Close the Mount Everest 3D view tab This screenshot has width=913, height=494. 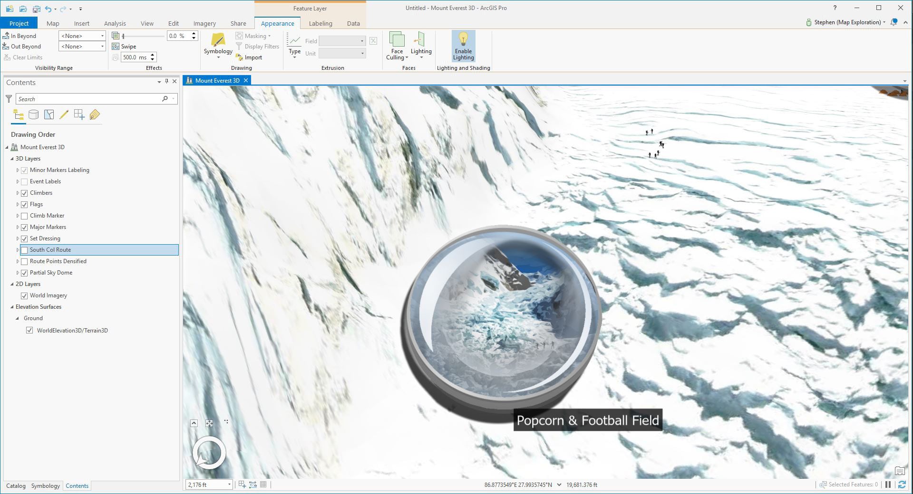246,80
